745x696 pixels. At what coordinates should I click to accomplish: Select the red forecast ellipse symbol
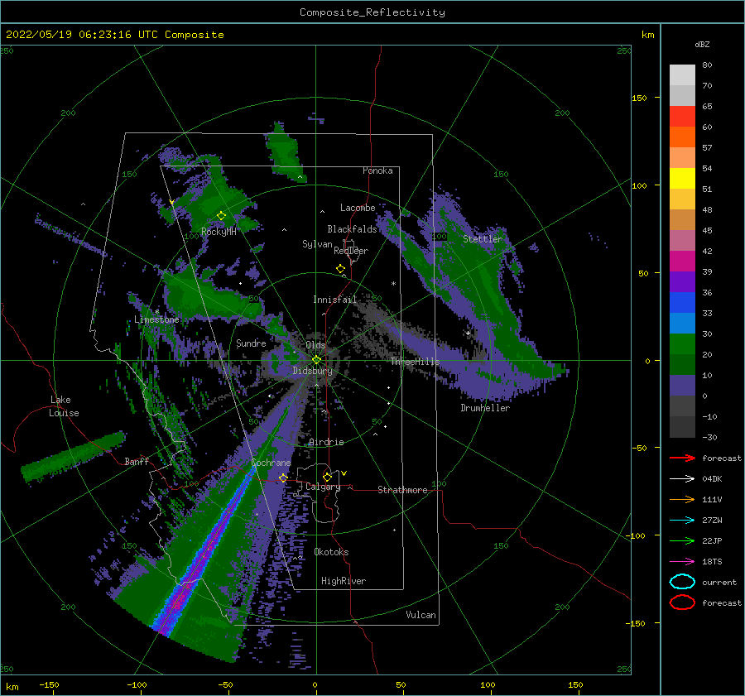(682, 602)
